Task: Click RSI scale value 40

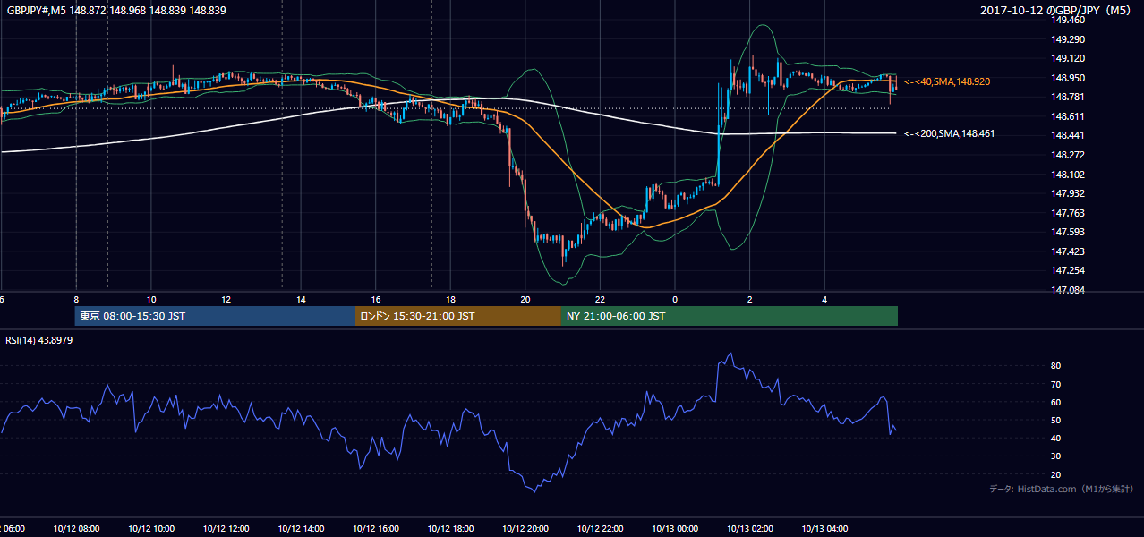Action: coord(1056,438)
